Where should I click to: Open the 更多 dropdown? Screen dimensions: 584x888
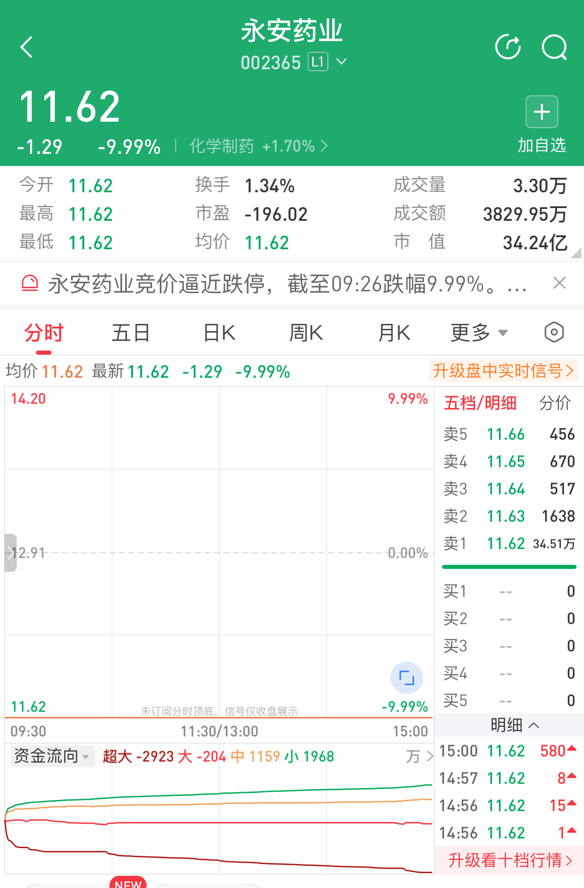pyautogui.click(x=479, y=333)
